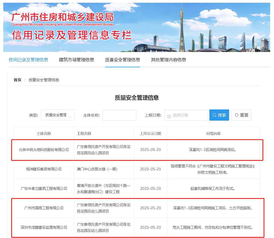This screenshot has height=238, width=274.
Task: Open the 上报日期 date picker field
Action: point(186,115)
